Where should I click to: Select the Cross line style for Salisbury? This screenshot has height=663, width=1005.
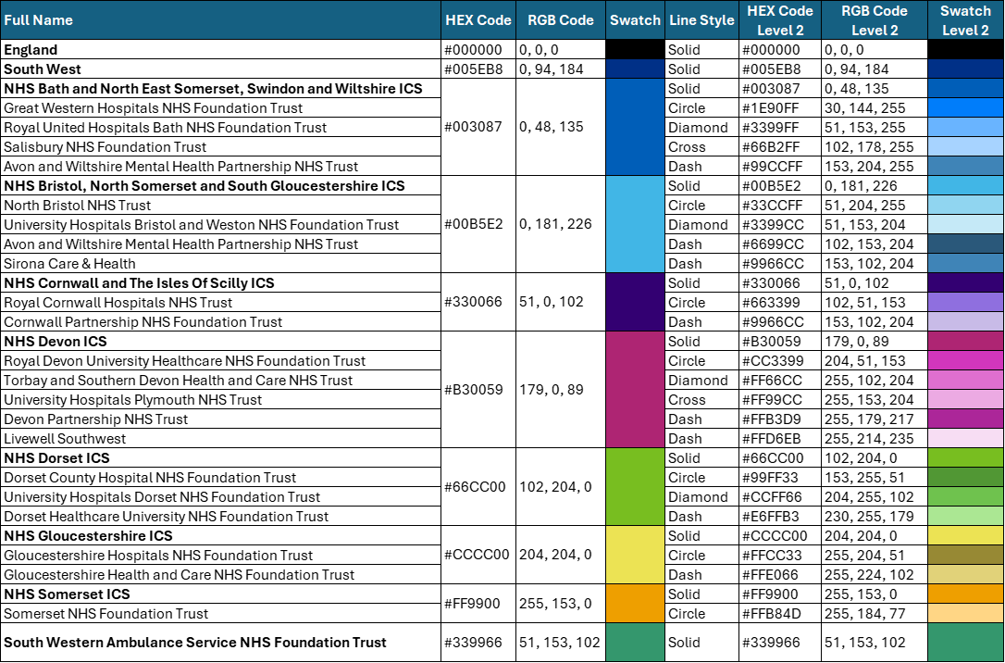pos(701,147)
